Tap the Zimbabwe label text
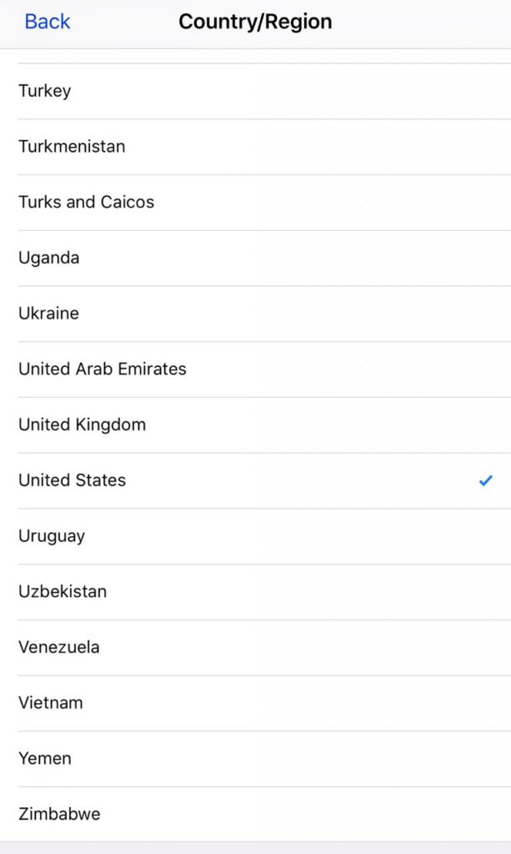The height and width of the screenshot is (854, 511). 59,814
